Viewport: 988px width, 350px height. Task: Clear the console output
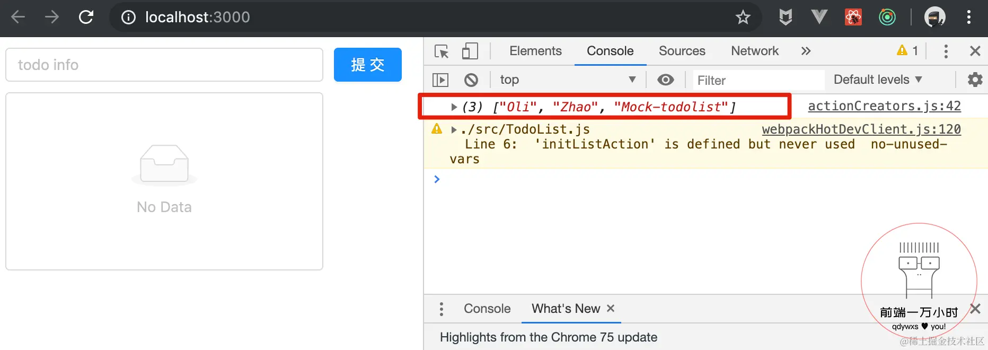tap(471, 80)
